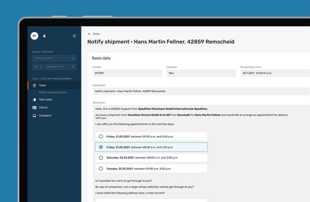Choose Friday 21.05.2021 08:00 a.m. appointment
This screenshot has height=202, width=310.
coord(101,147)
